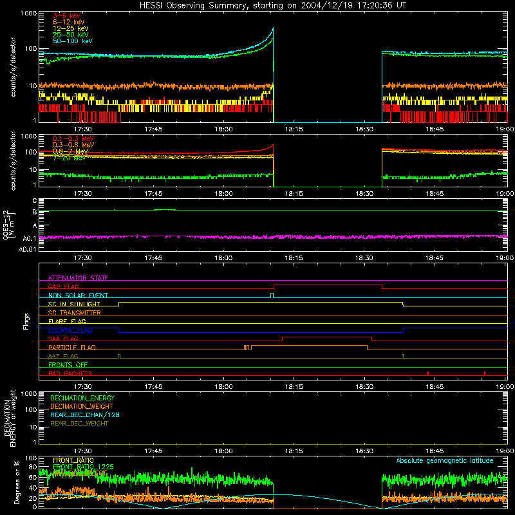Image resolution: width=515 pixels, height=515 pixels.
Task: Select the GAP_FLAG label
Action: [x=63, y=286]
